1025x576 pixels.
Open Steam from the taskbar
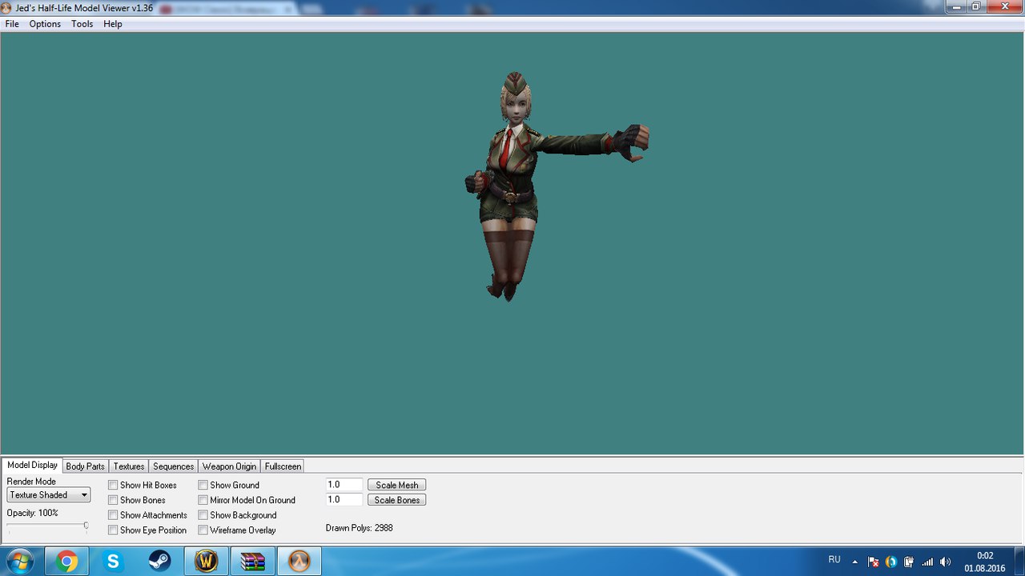[x=159, y=562]
